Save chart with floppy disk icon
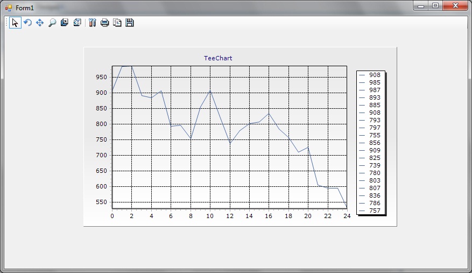This screenshot has height=273, width=472. [x=130, y=23]
